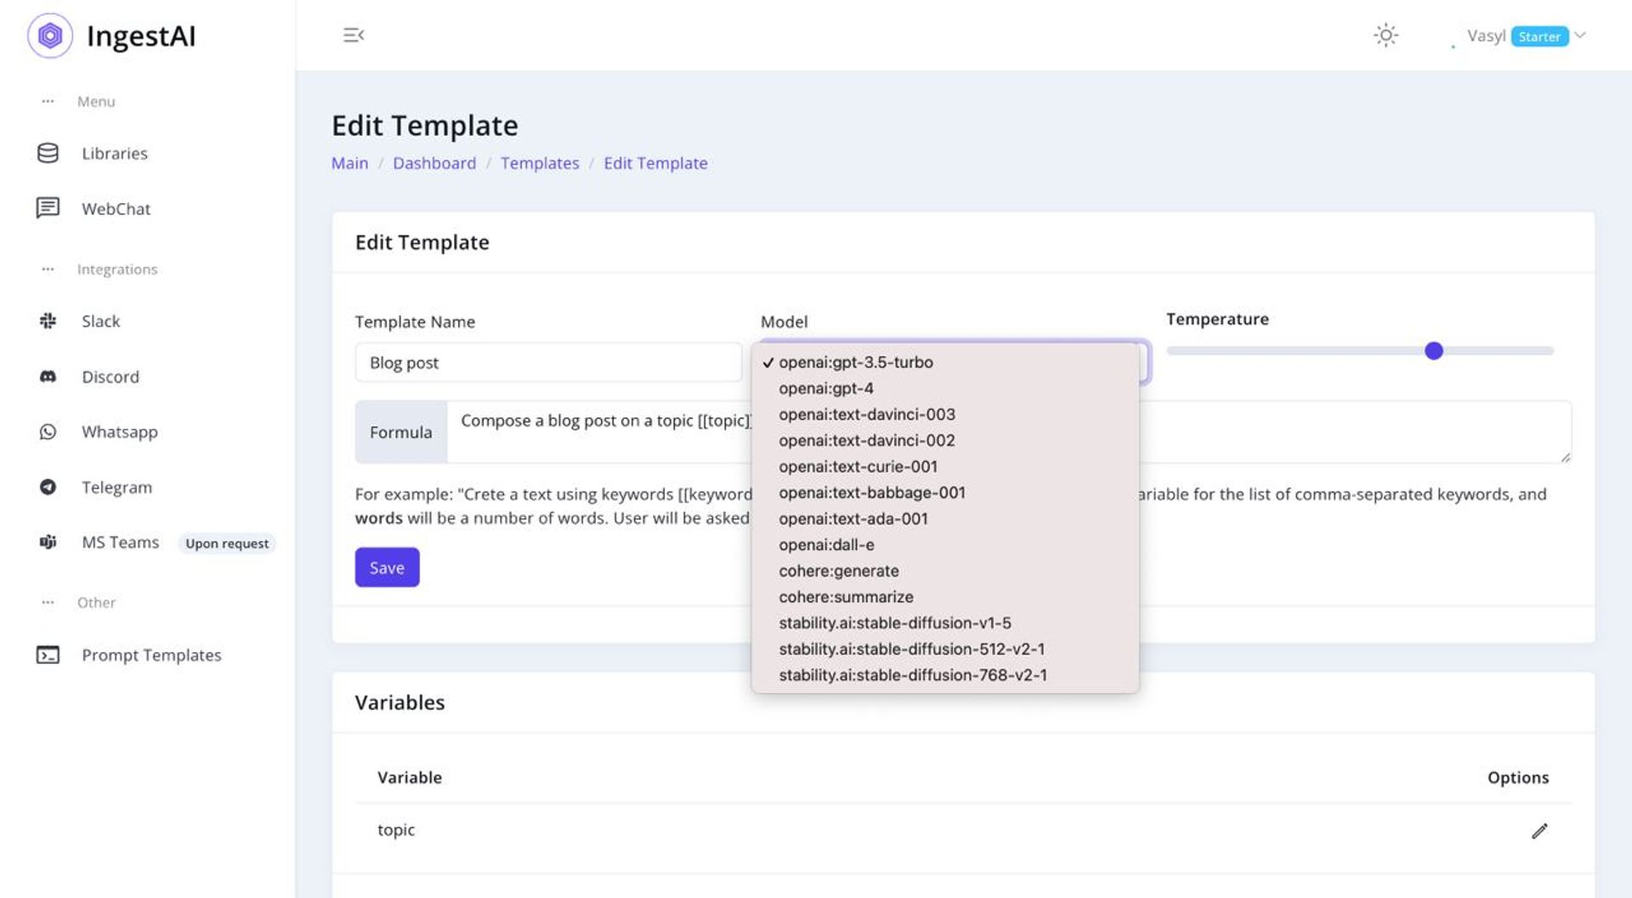The width and height of the screenshot is (1632, 898).
Task: Choose cohere:summarize model option
Action: [x=846, y=597]
